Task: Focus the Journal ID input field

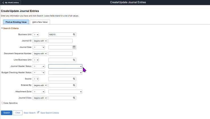Action: [x=60, y=41]
